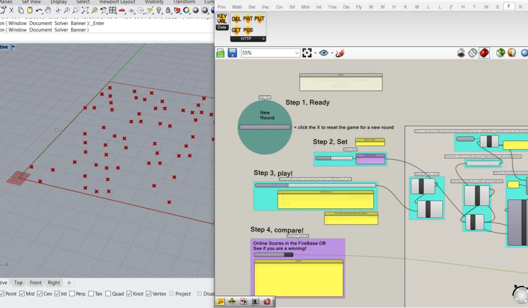The image size is (528, 308).
Task: Open the Select menu in Rhino
Action: click(x=83, y=2)
